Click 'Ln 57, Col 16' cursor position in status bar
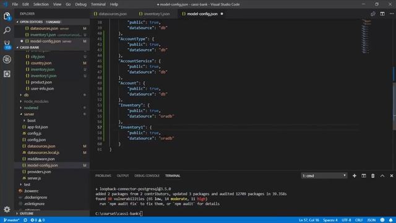This screenshot has width=396, height=223. tap(309, 220)
